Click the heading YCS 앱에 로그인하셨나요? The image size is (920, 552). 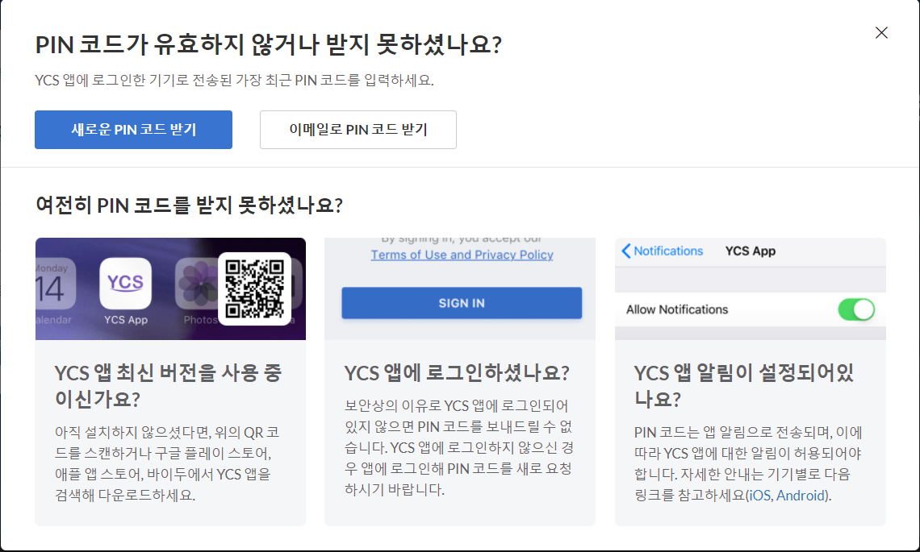457,372
